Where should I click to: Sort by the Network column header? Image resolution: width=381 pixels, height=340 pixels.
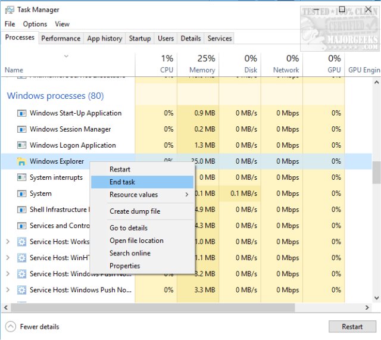[x=282, y=64]
